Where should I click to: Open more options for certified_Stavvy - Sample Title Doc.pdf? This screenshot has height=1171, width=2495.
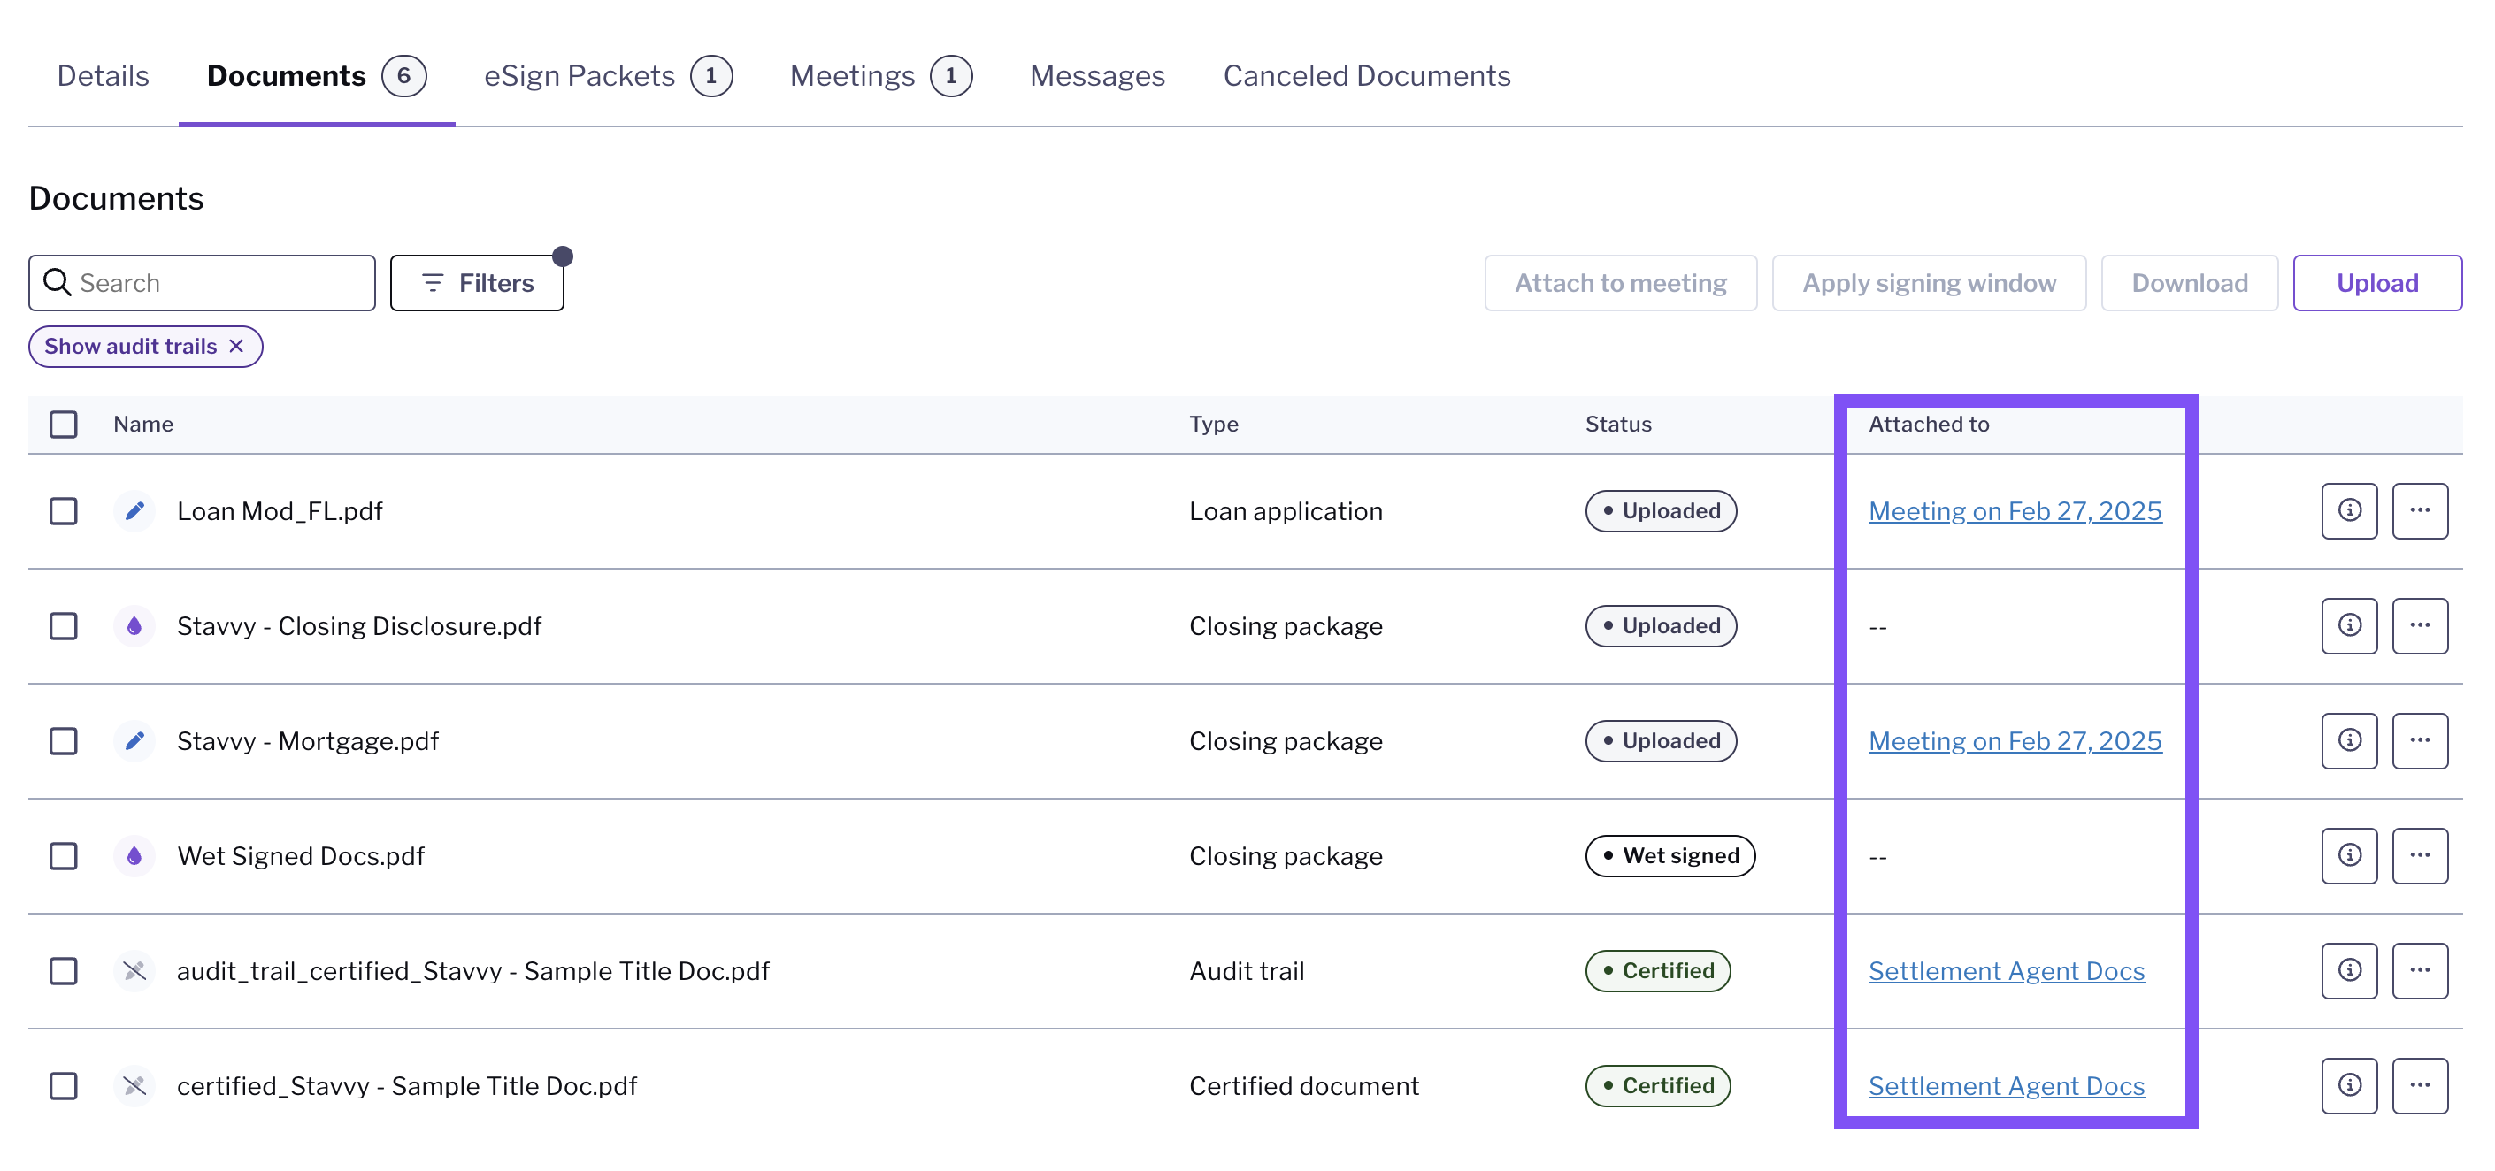(x=2420, y=1086)
